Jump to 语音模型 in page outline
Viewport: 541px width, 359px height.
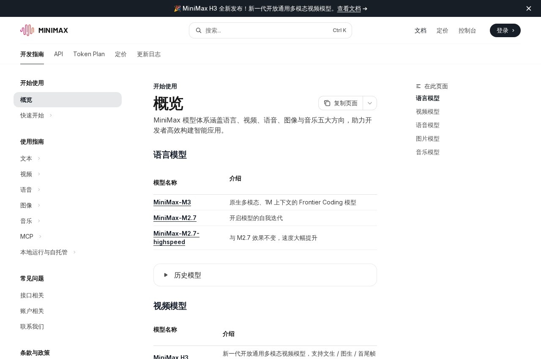428,125
